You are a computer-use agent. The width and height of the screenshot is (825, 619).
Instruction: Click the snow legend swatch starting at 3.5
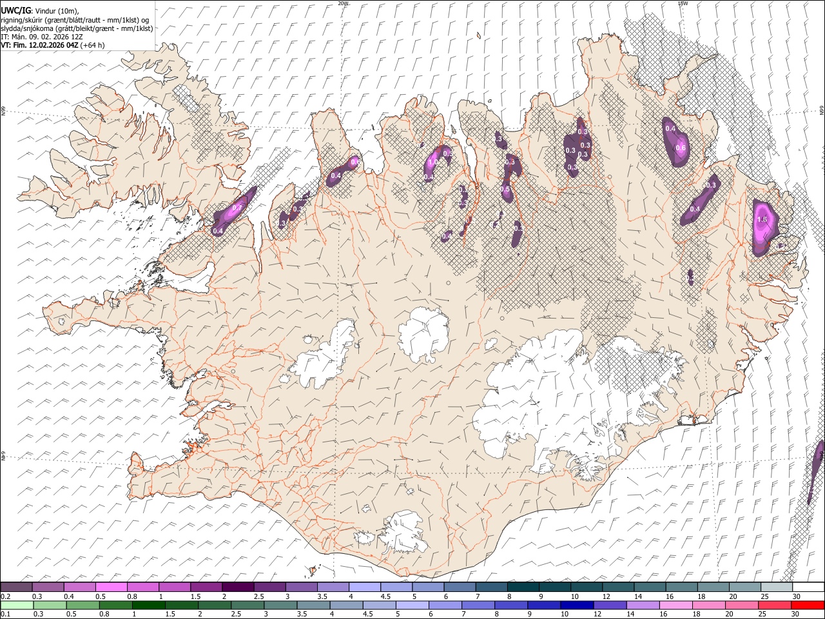click(x=333, y=587)
